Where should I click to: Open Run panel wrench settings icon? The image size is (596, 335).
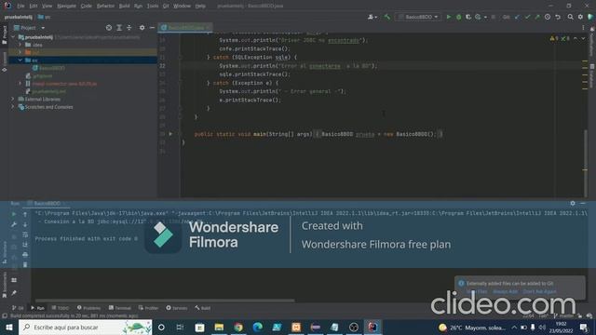tap(14, 224)
